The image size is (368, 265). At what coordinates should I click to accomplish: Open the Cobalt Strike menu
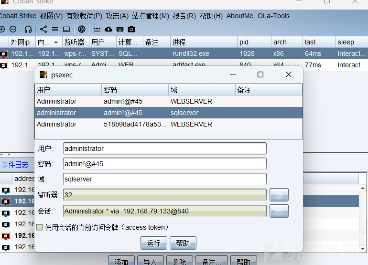point(18,16)
